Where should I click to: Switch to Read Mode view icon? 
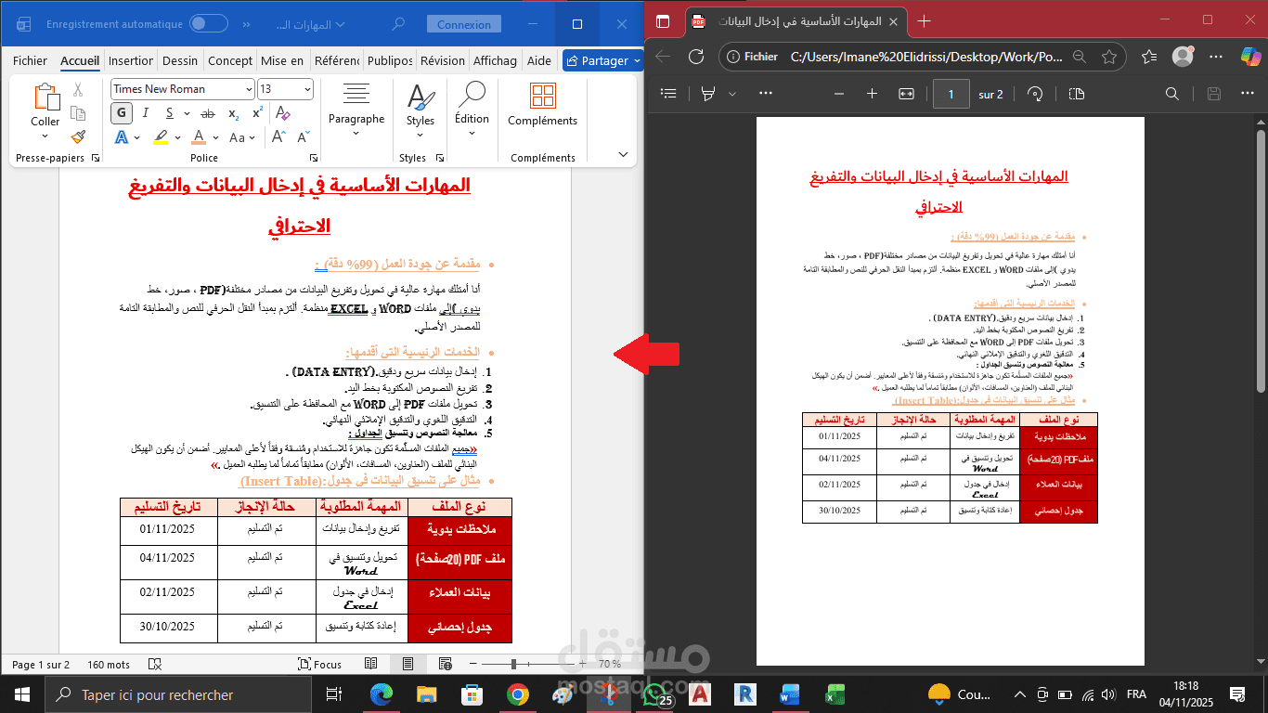coord(371,665)
